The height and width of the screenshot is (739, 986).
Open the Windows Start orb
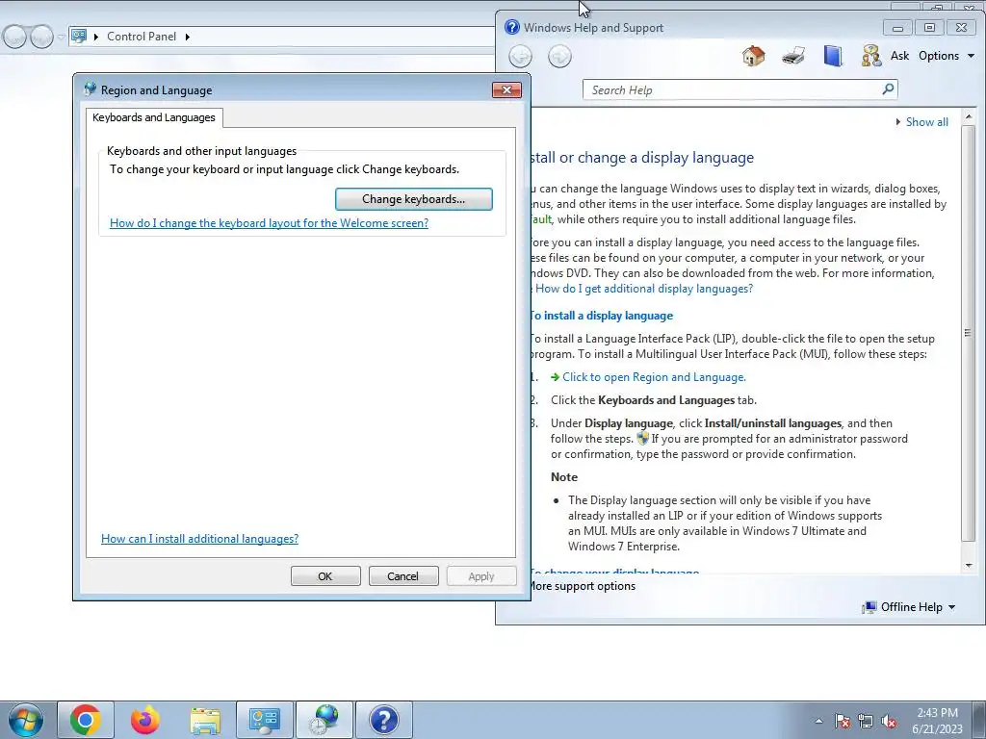tap(26, 720)
